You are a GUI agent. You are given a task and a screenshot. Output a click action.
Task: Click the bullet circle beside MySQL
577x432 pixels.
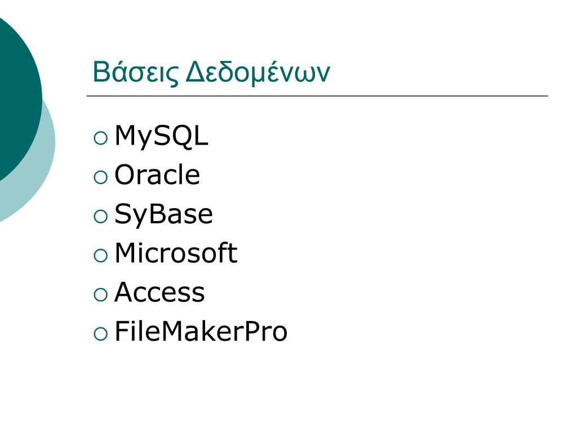(100, 138)
